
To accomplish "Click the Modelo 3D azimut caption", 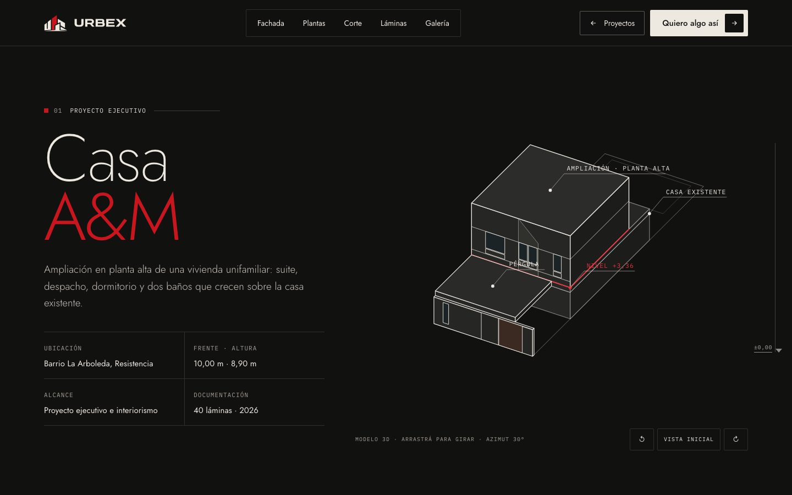I will click(x=439, y=439).
